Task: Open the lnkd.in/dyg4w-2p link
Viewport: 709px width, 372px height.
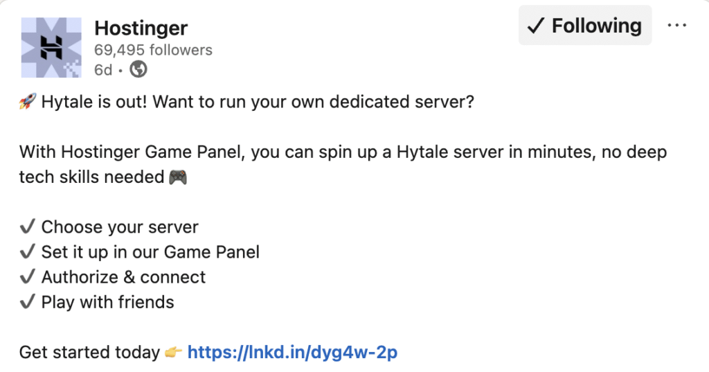Action: [292, 353]
